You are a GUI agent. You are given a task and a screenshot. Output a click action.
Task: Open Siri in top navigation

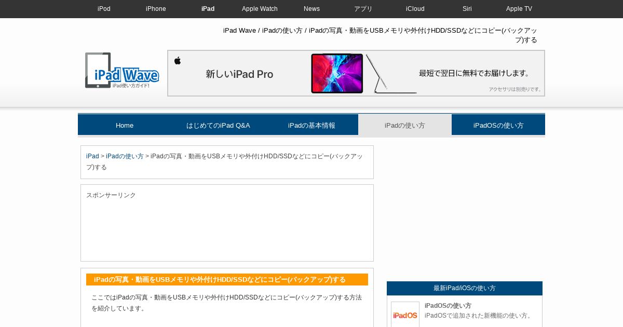467,9
